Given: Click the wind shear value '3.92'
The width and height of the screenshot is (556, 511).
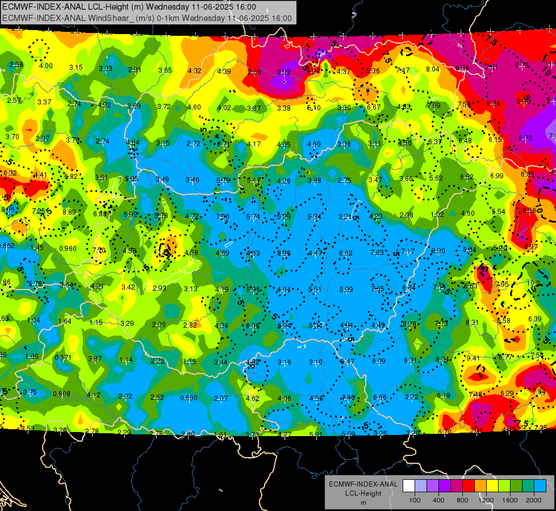Looking at the screenshot, I should point(283,72).
